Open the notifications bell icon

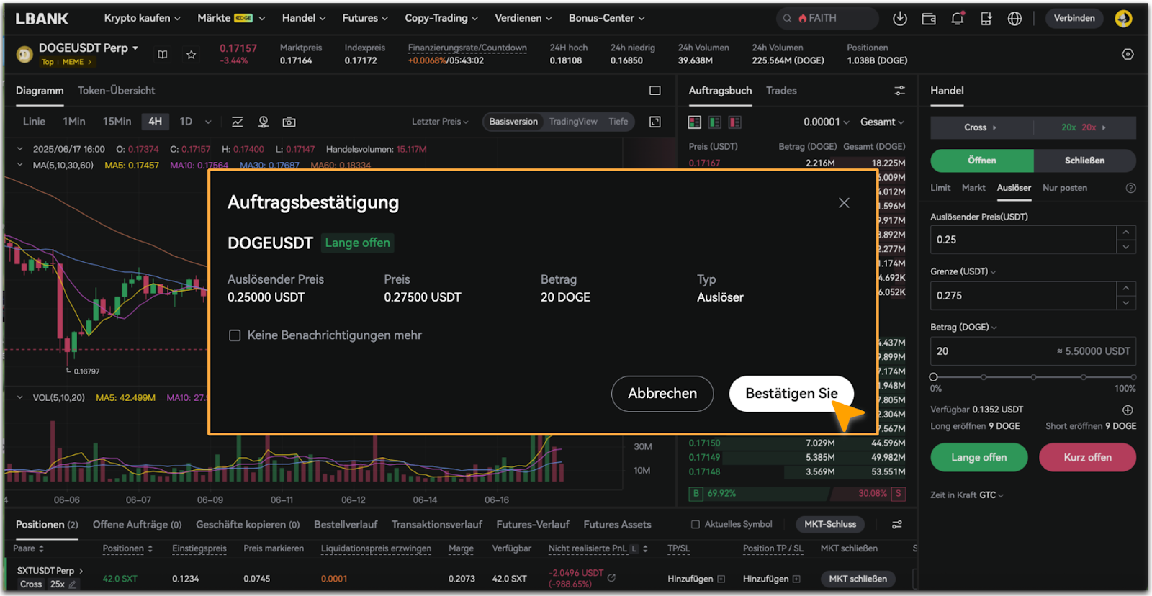(x=957, y=19)
